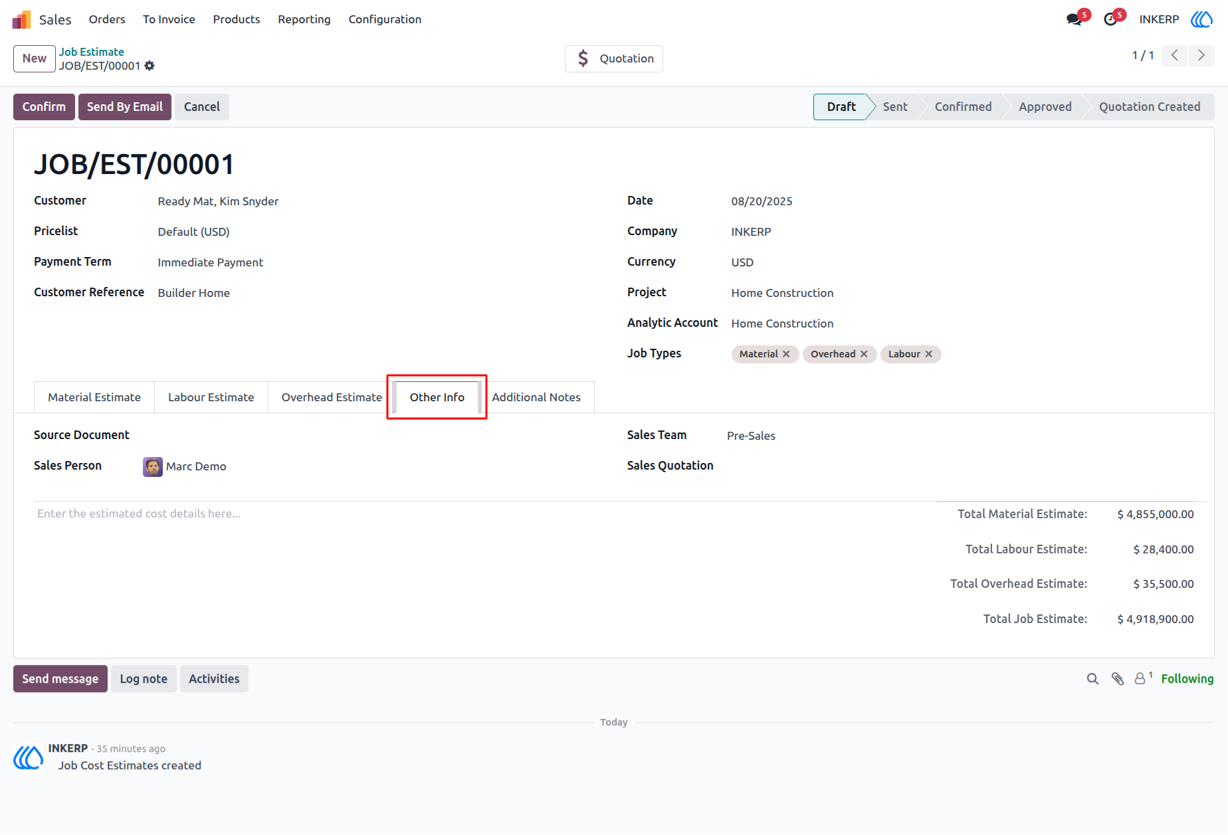
Task: Click the INKERP avatar in the chatter message
Action: (x=29, y=757)
